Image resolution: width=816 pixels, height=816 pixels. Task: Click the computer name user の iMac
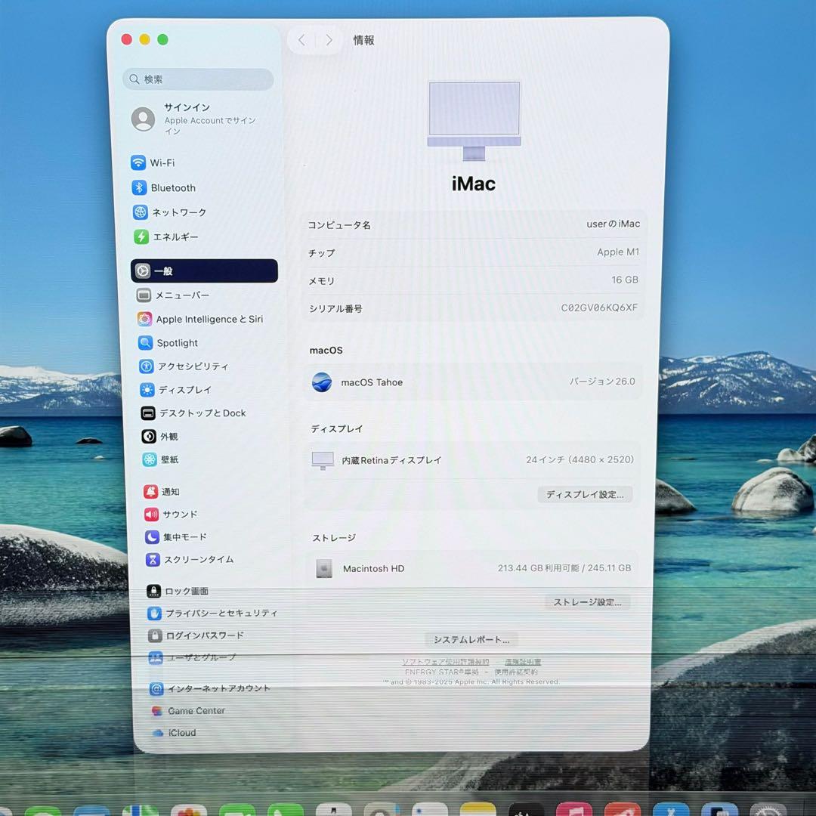pos(613,224)
